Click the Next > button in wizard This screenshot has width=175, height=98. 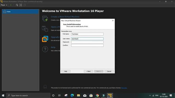click(x=99, y=71)
